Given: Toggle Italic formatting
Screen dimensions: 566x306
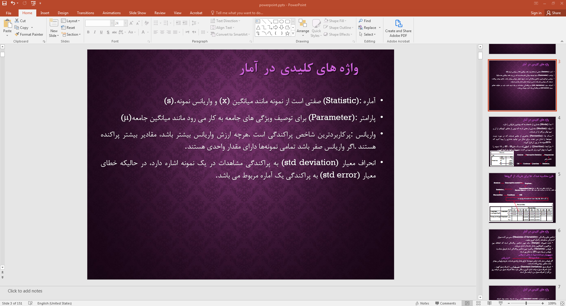Looking at the screenshot, I should 95,32.
